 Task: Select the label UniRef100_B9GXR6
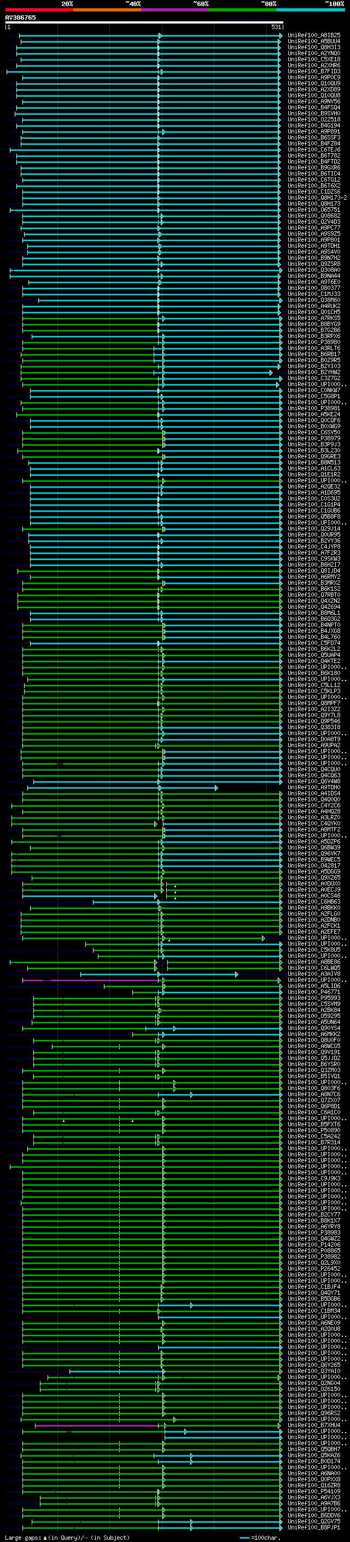click(x=314, y=167)
